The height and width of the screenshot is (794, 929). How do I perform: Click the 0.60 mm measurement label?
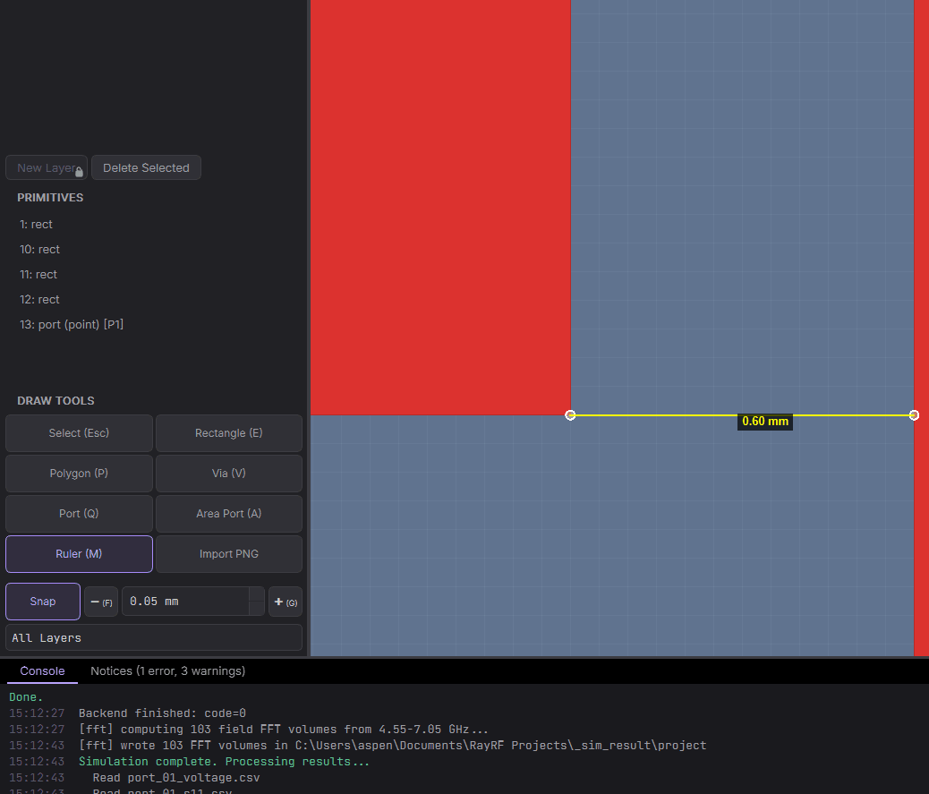pos(765,422)
